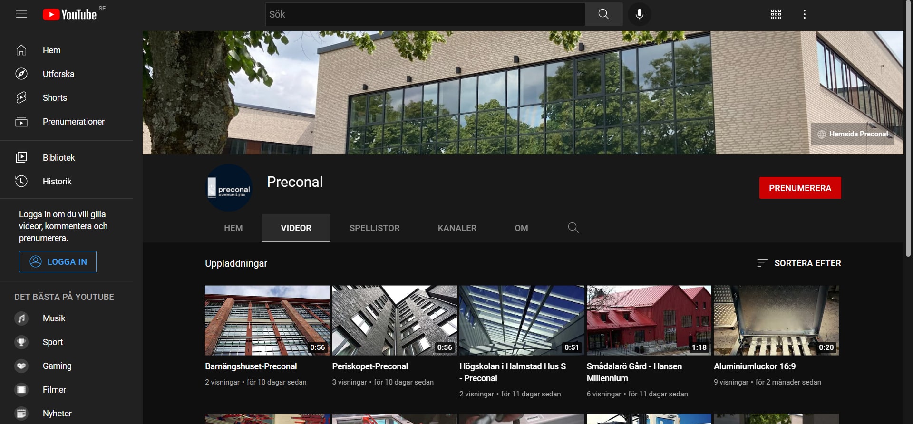
Task: Click the page vertical scrollbar
Action: (x=908, y=128)
